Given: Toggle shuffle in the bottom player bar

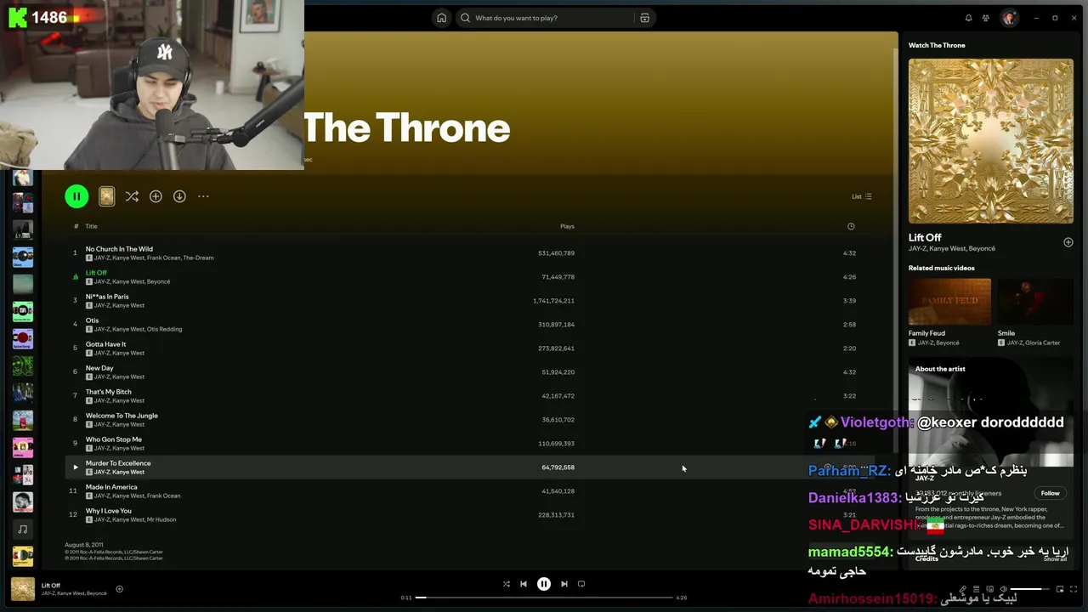Looking at the screenshot, I should tap(507, 584).
